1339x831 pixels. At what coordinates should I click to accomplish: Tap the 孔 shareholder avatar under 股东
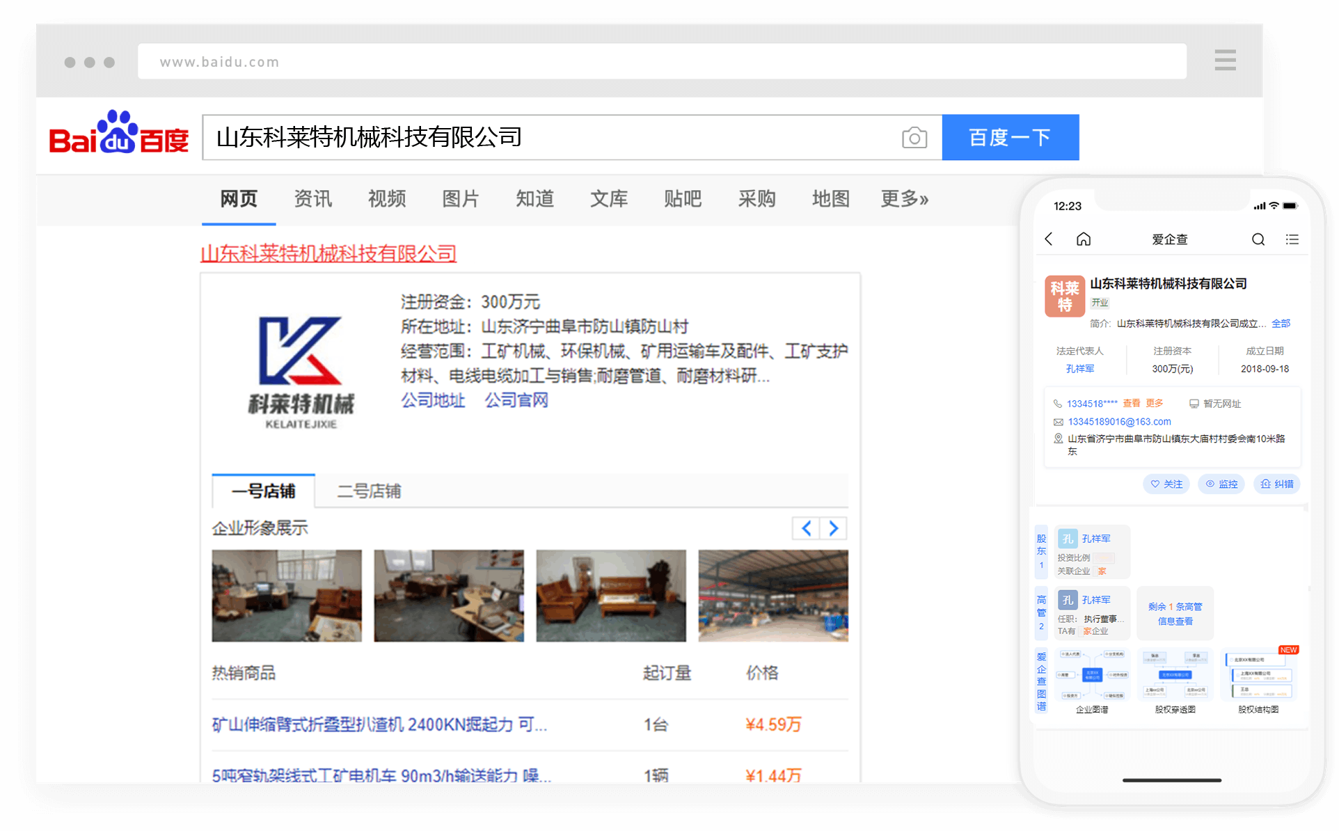pos(1068,539)
